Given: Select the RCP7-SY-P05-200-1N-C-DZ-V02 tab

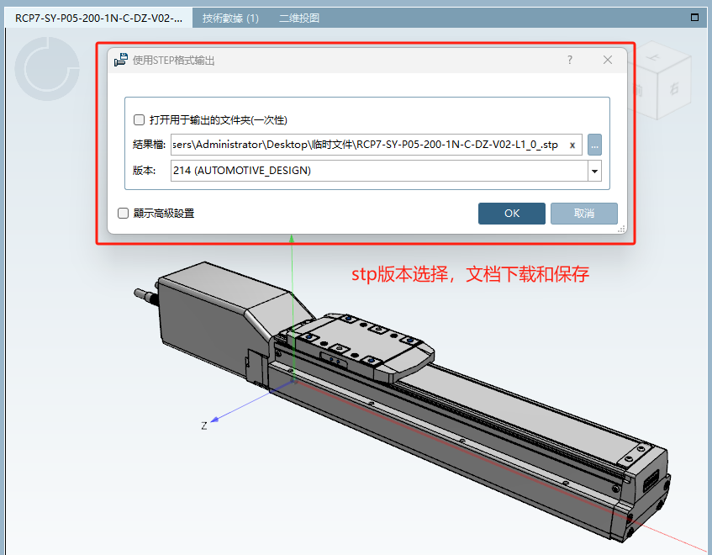Looking at the screenshot, I should pos(98,18).
